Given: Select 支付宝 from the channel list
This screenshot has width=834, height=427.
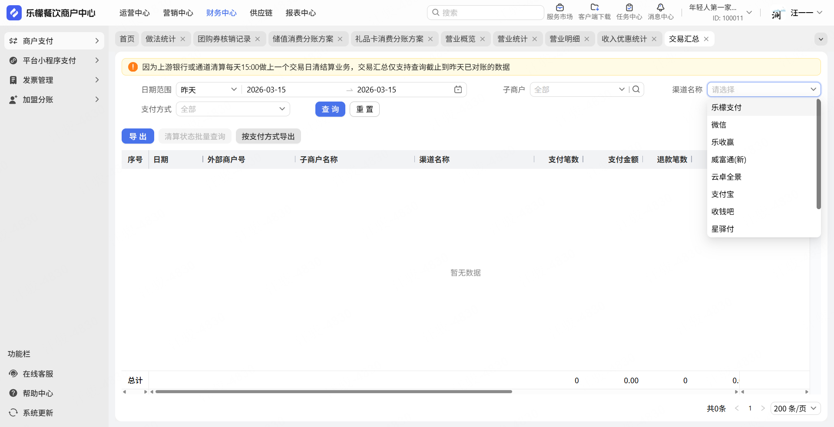Looking at the screenshot, I should coord(723,194).
